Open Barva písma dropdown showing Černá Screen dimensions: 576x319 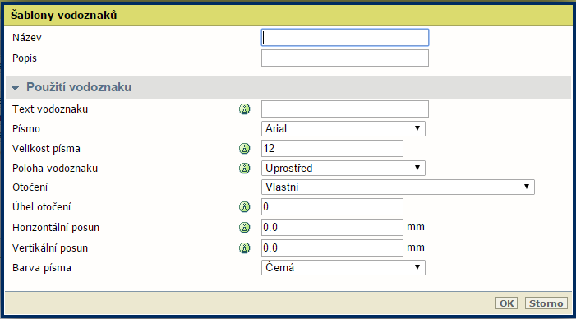[x=343, y=267]
